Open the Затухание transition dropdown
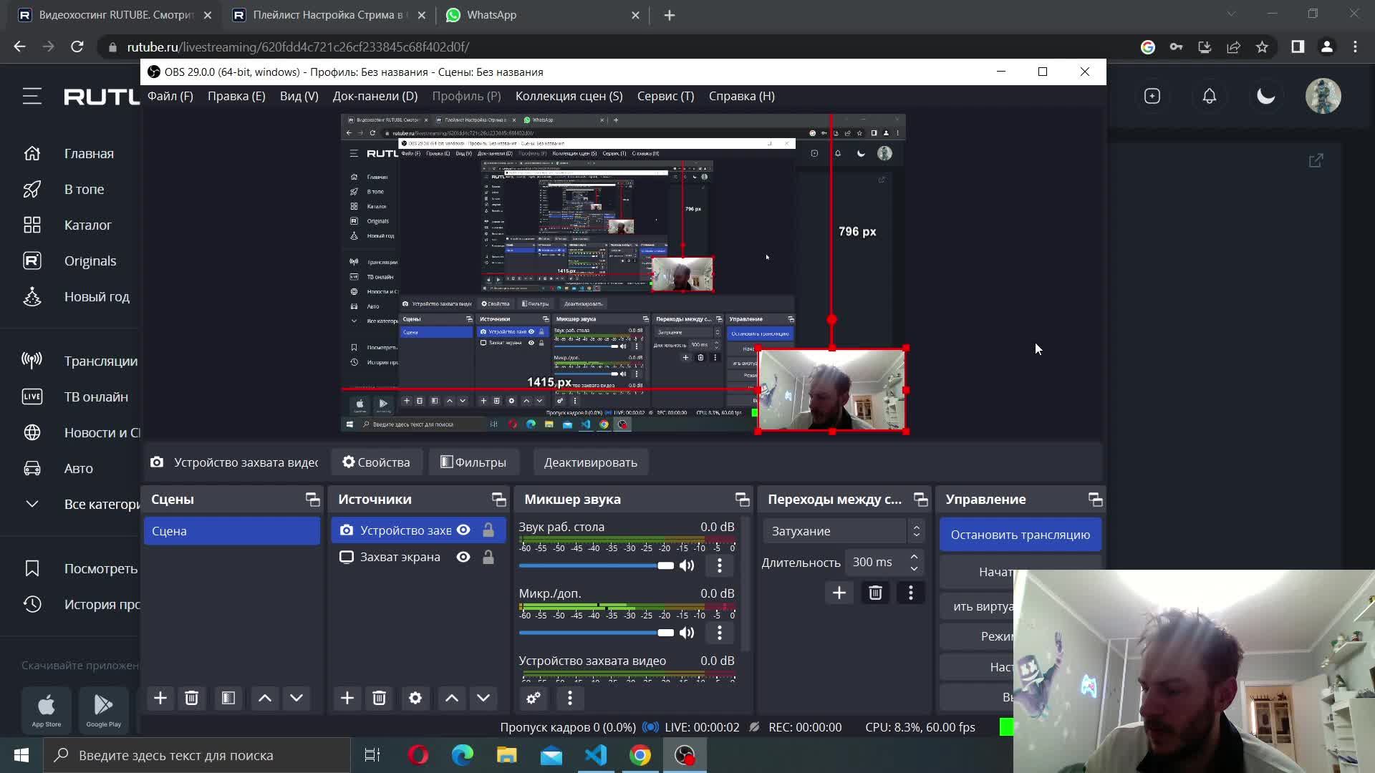This screenshot has height=773, width=1375. [843, 531]
